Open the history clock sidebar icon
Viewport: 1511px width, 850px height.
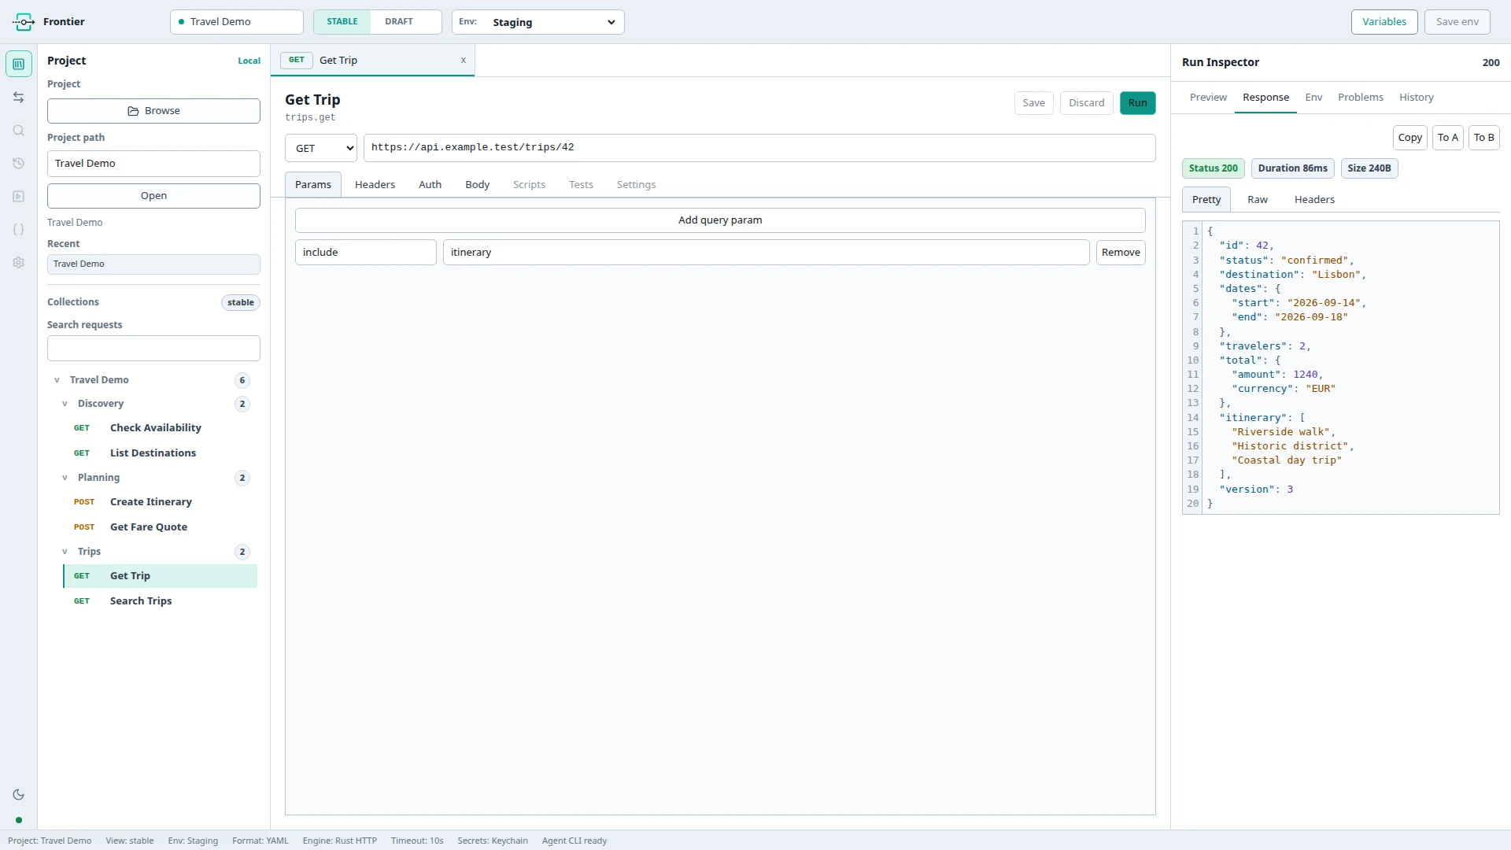coord(19,163)
